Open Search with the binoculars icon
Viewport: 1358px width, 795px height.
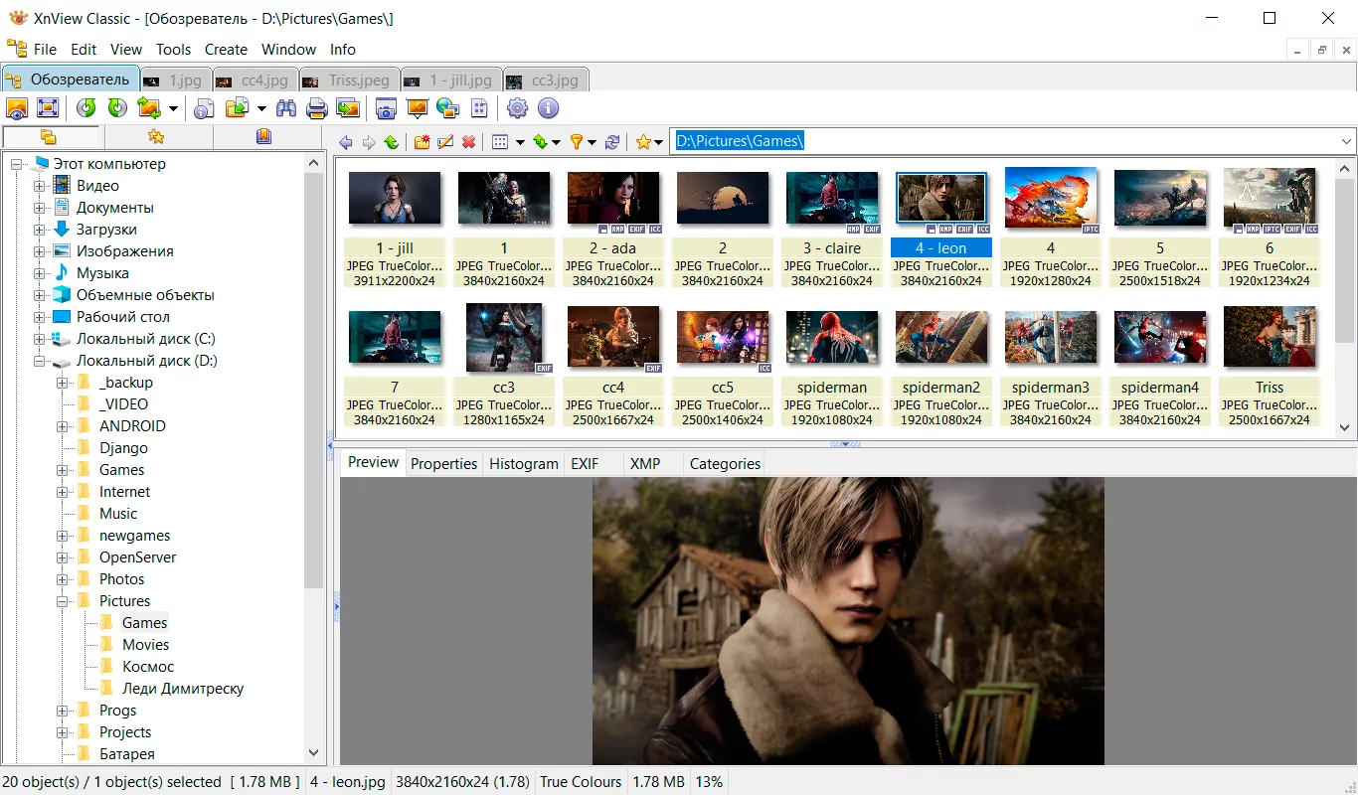point(286,108)
